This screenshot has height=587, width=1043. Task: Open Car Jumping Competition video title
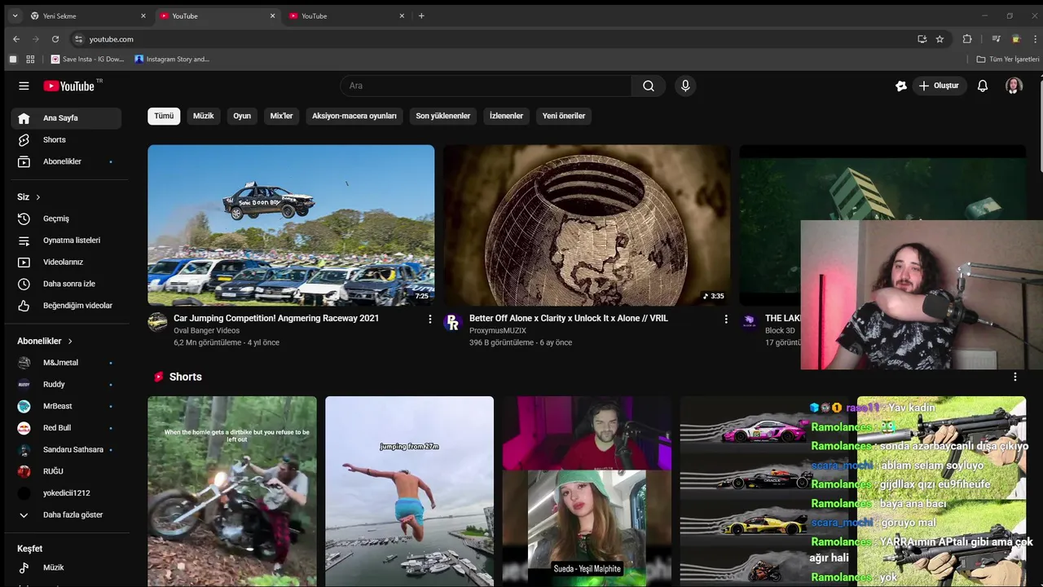(276, 318)
